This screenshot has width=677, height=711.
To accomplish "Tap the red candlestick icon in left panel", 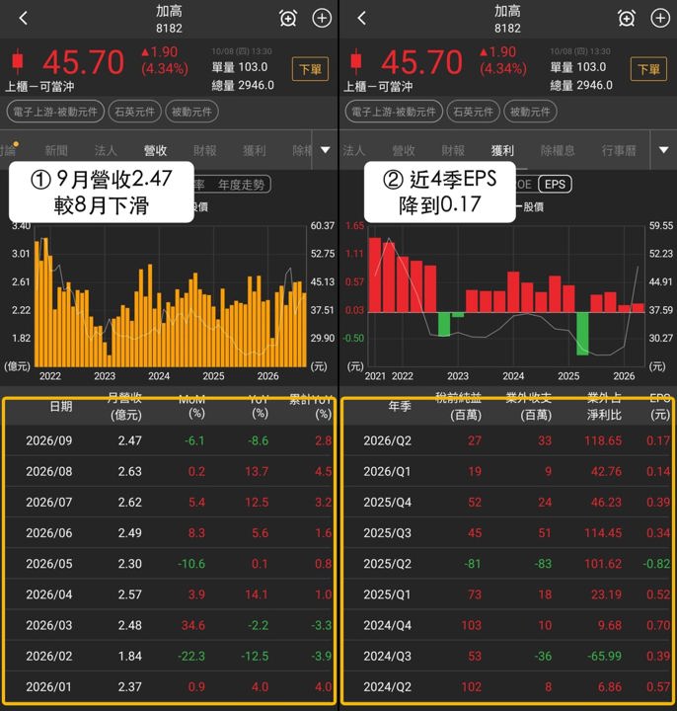I will click(x=18, y=61).
